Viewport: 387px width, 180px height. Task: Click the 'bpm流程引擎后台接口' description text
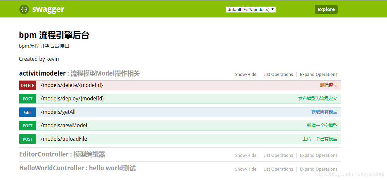pyautogui.click(x=44, y=46)
